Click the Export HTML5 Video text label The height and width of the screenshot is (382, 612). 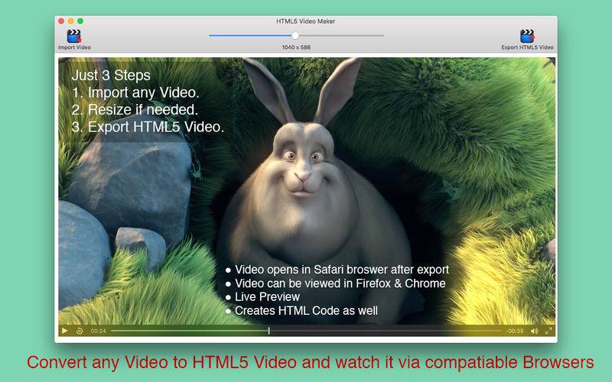point(527,47)
